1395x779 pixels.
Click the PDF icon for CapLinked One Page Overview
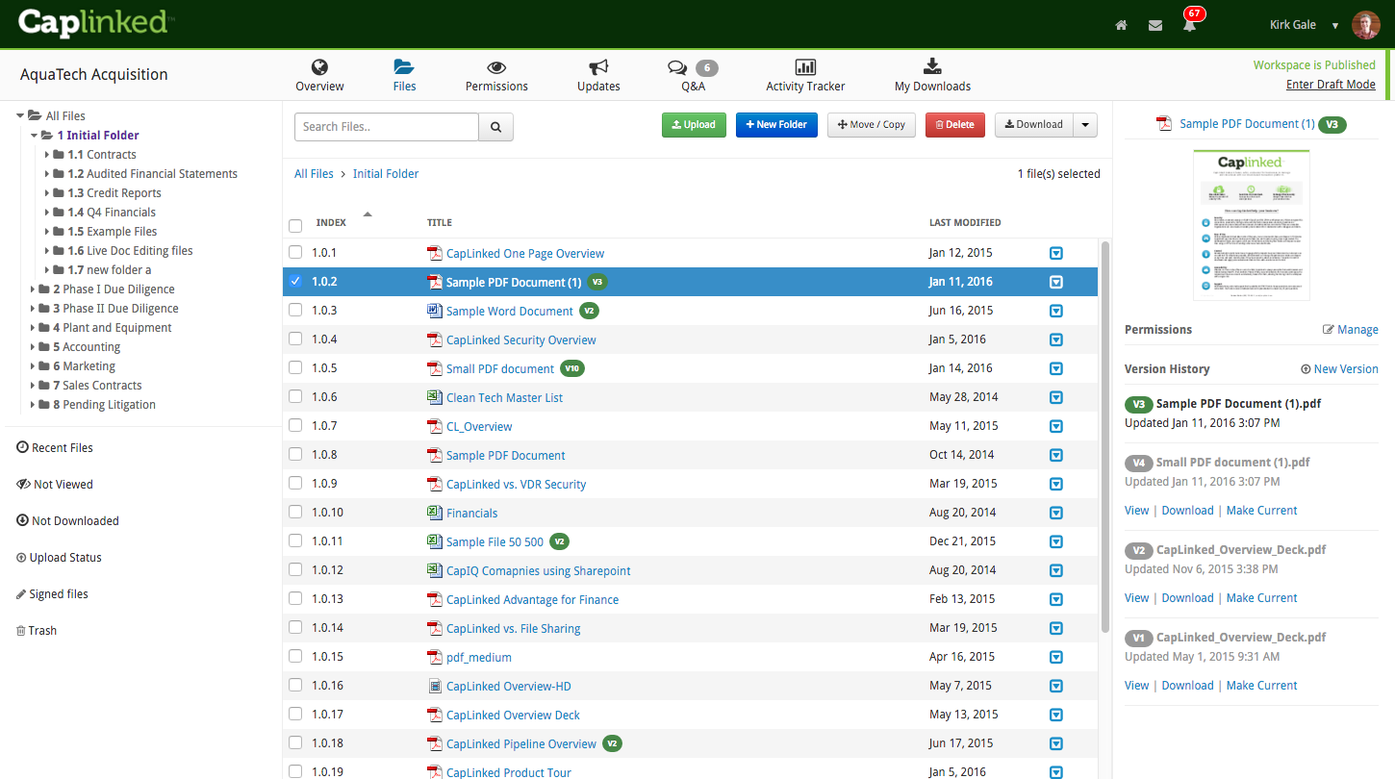(434, 253)
